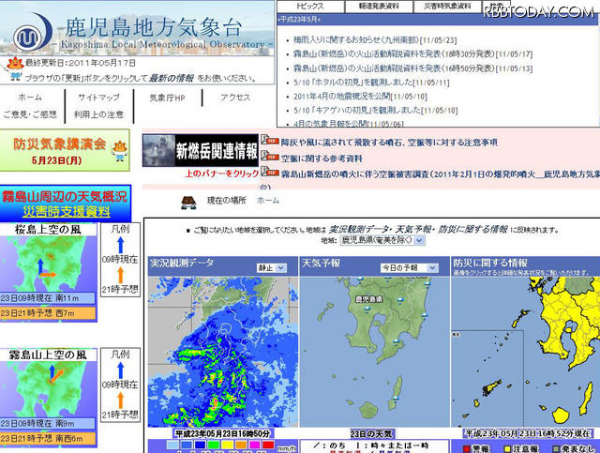The height and width of the screenshot is (453, 600).
Task: Click the yellow warning map of Kagoshima
Action: point(525,356)
